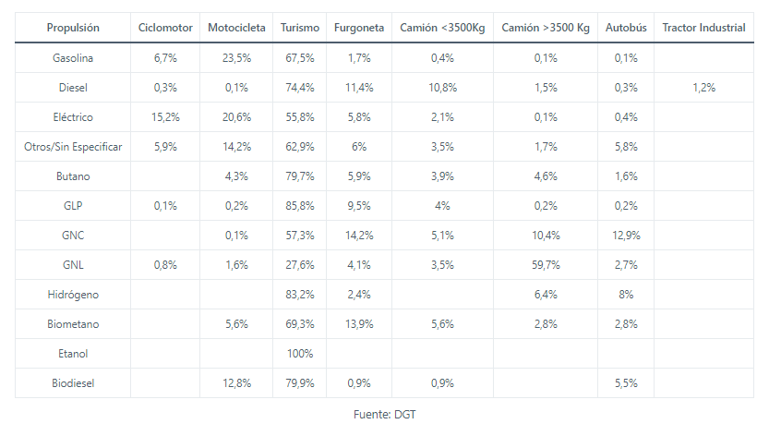Image resolution: width=769 pixels, height=424 pixels.
Task: Select the Otros/Sin Especificar row label
Action: coord(73,147)
